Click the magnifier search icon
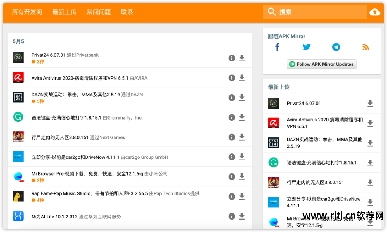 coord(272,11)
